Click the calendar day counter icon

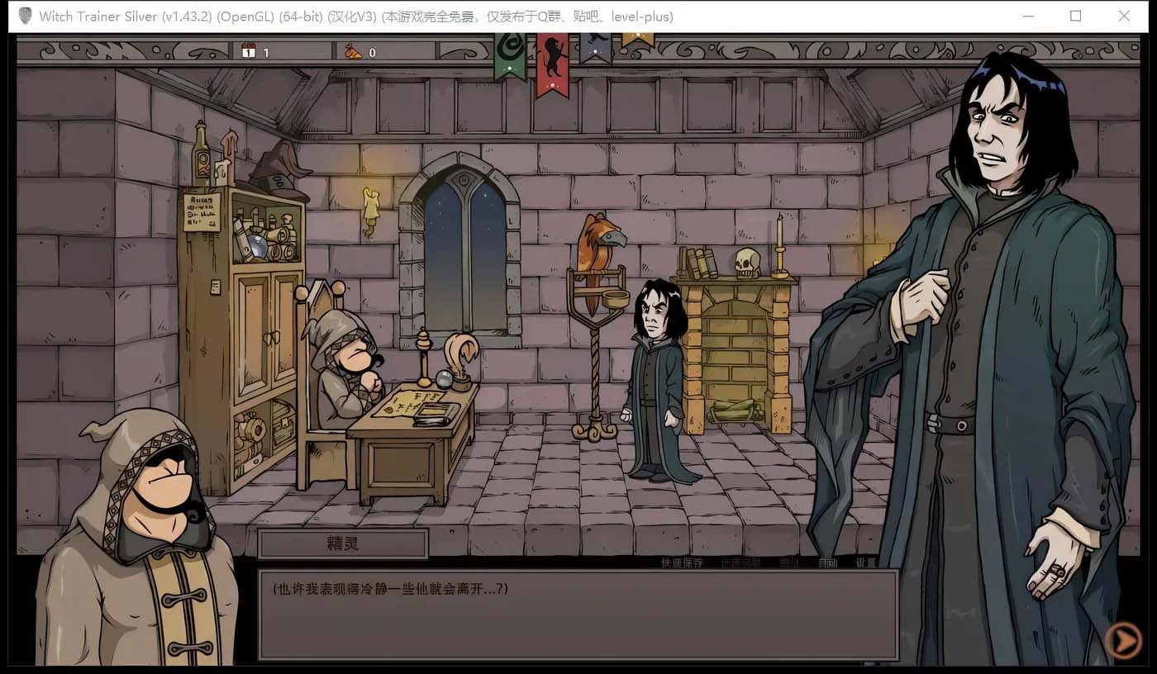point(249,52)
